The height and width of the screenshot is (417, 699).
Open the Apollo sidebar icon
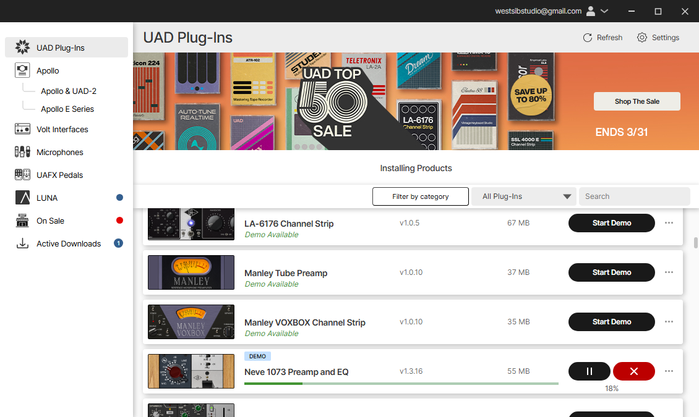(22, 70)
